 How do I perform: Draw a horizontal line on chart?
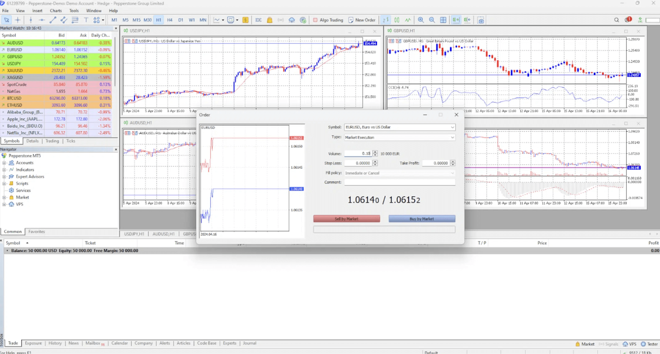[42, 20]
